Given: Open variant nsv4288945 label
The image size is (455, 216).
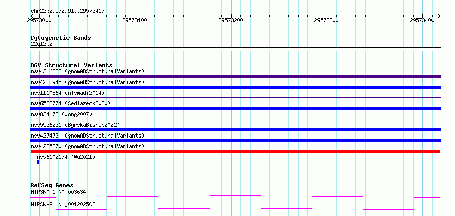Looking at the screenshot, I should [87, 82].
